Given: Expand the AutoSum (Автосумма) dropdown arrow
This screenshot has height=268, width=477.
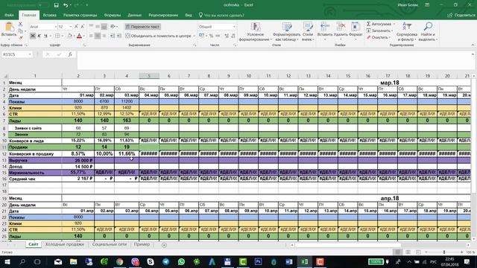Looking at the screenshot, I should pos(394,24).
